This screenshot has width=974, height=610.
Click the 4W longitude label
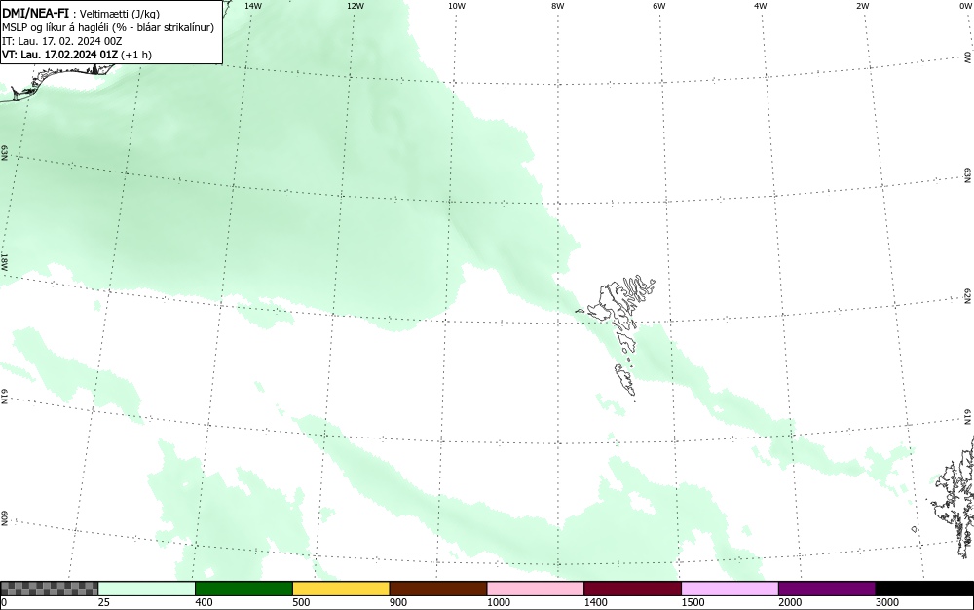761,6
